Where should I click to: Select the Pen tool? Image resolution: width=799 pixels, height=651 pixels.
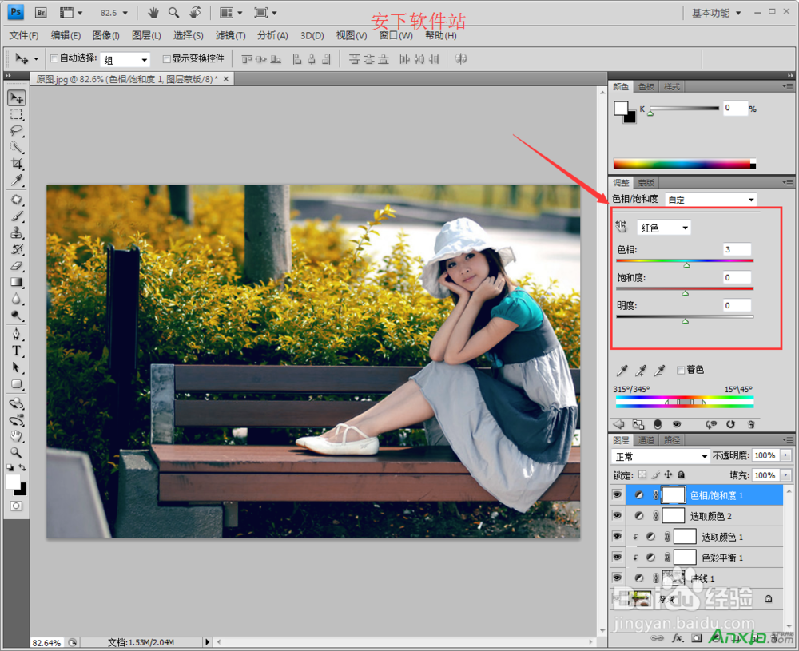[16, 335]
